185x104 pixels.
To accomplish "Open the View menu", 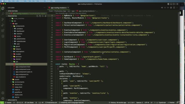I will coord(27,1).
